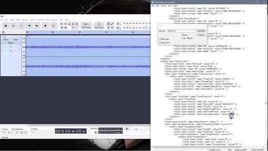The height and width of the screenshot is (151, 268).
Task: Click the record meter microphone icon
Action: point(118,23)
